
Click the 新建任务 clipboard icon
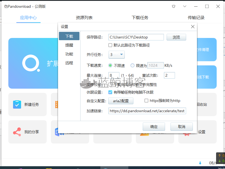(17, 104)
